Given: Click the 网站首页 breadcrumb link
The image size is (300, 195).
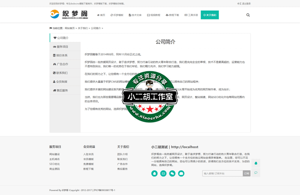Looking at the screenshot, I should pos(70,28).
